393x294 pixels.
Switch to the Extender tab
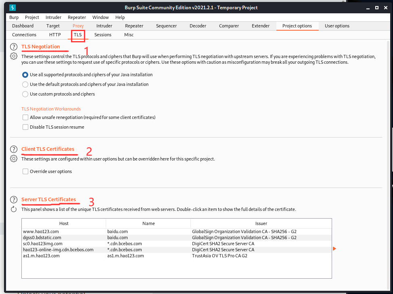tap(261, 26)
